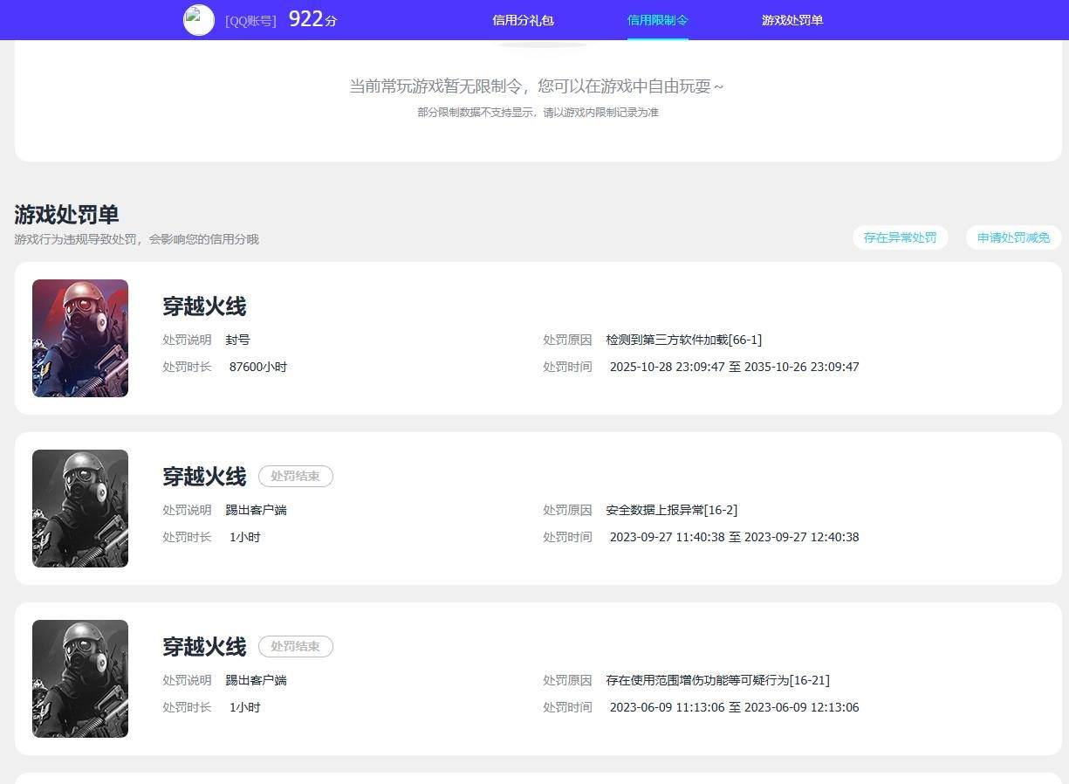Click the time range ending 2035-10-26 23:09:47
The height and width of the screenshot is (784, 1069).
pos(735,367)
